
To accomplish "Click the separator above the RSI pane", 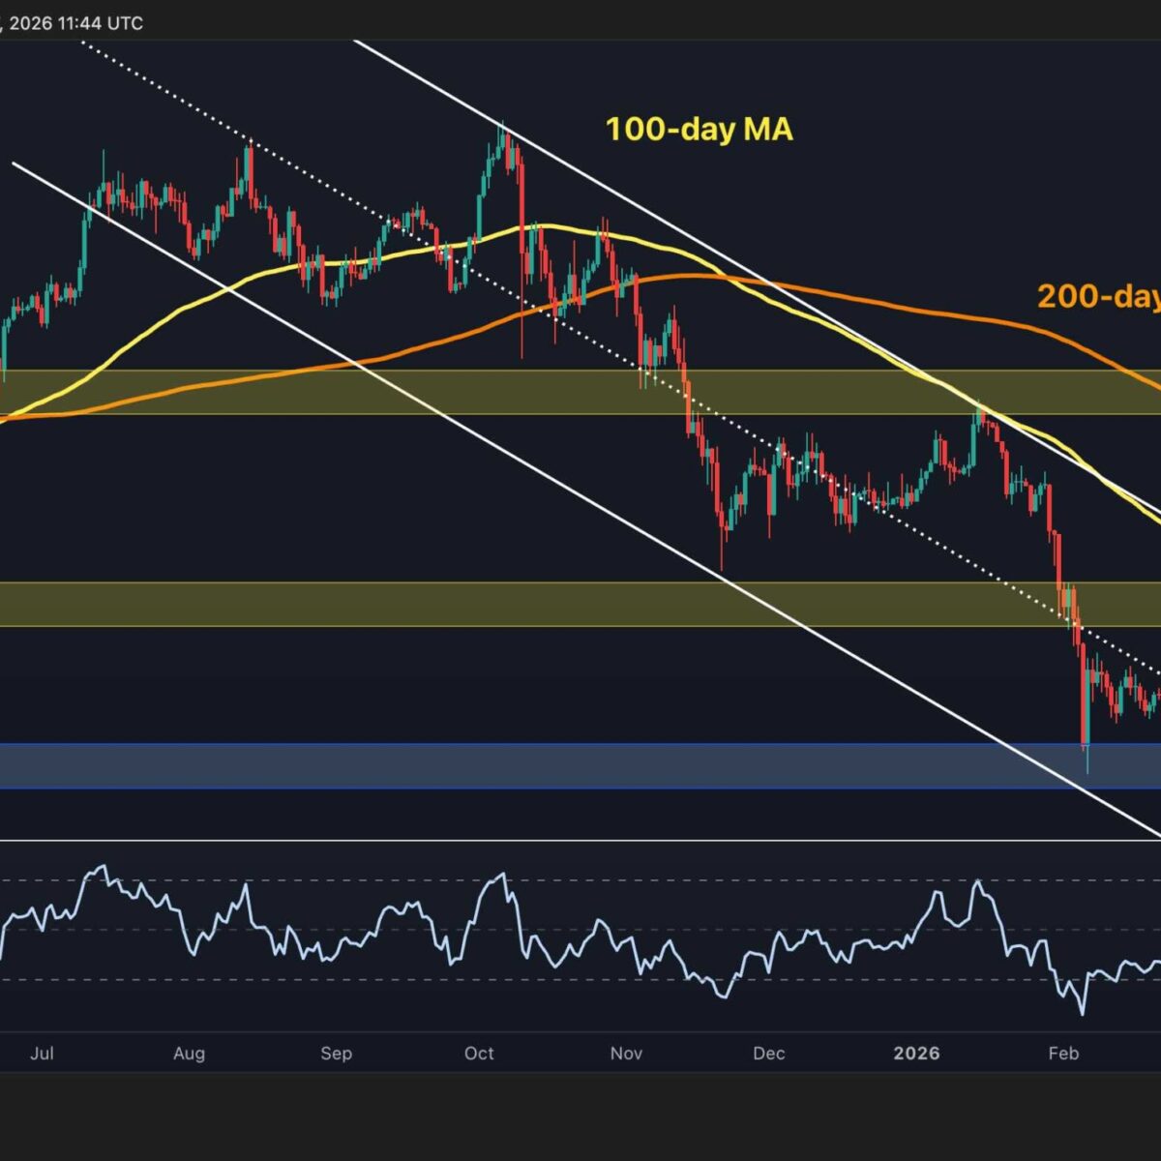I will pyautogui.click(x=580, y=841).
